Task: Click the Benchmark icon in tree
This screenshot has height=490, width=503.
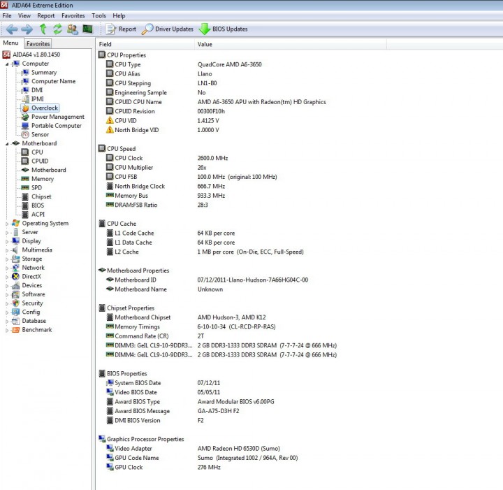Action: (x=15, y=330)
